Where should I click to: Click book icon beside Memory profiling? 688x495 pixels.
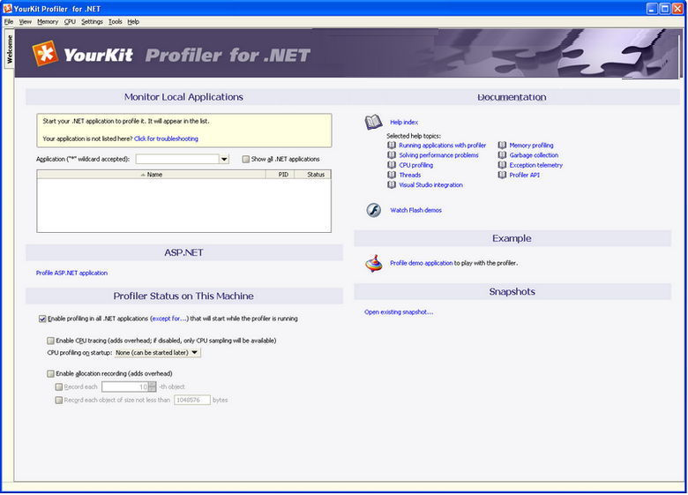[x=502, y=146]
